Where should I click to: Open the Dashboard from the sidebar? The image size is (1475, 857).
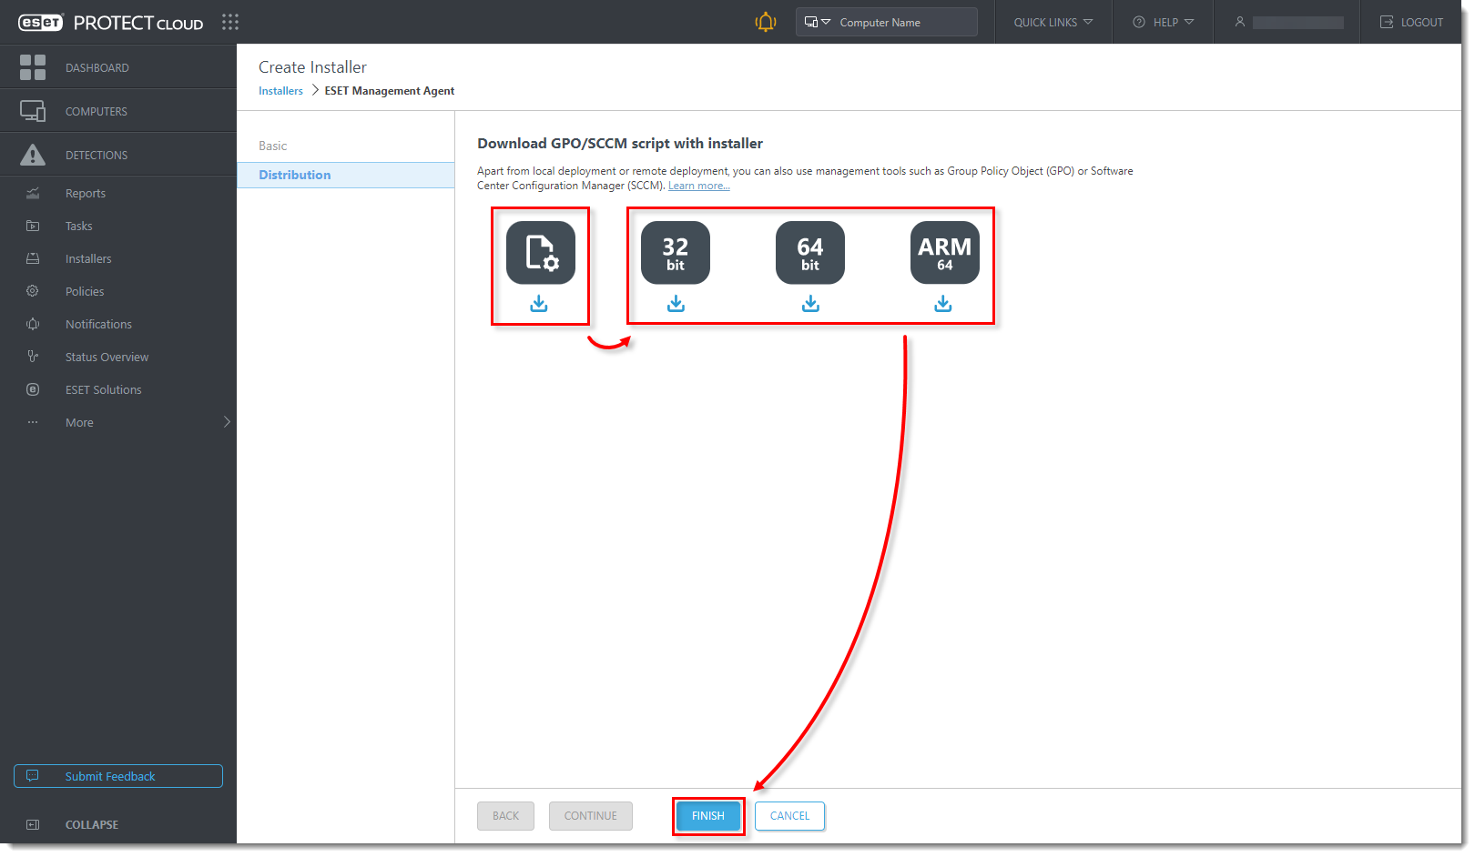[x=97, y=67]
